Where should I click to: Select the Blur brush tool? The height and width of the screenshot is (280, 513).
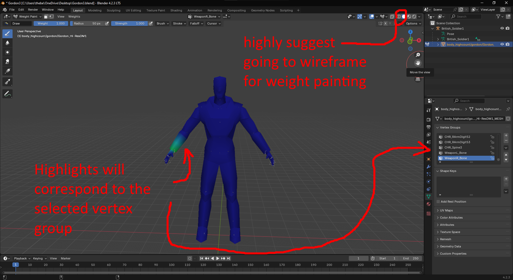click(7, 43)
